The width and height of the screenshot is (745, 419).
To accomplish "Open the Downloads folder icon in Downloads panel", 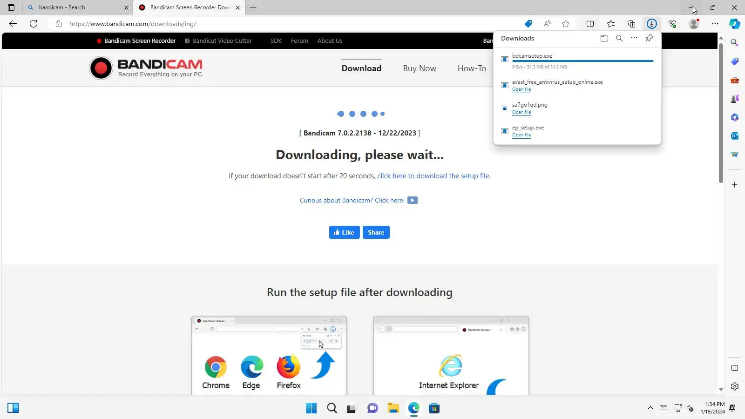I will point(604,38).
